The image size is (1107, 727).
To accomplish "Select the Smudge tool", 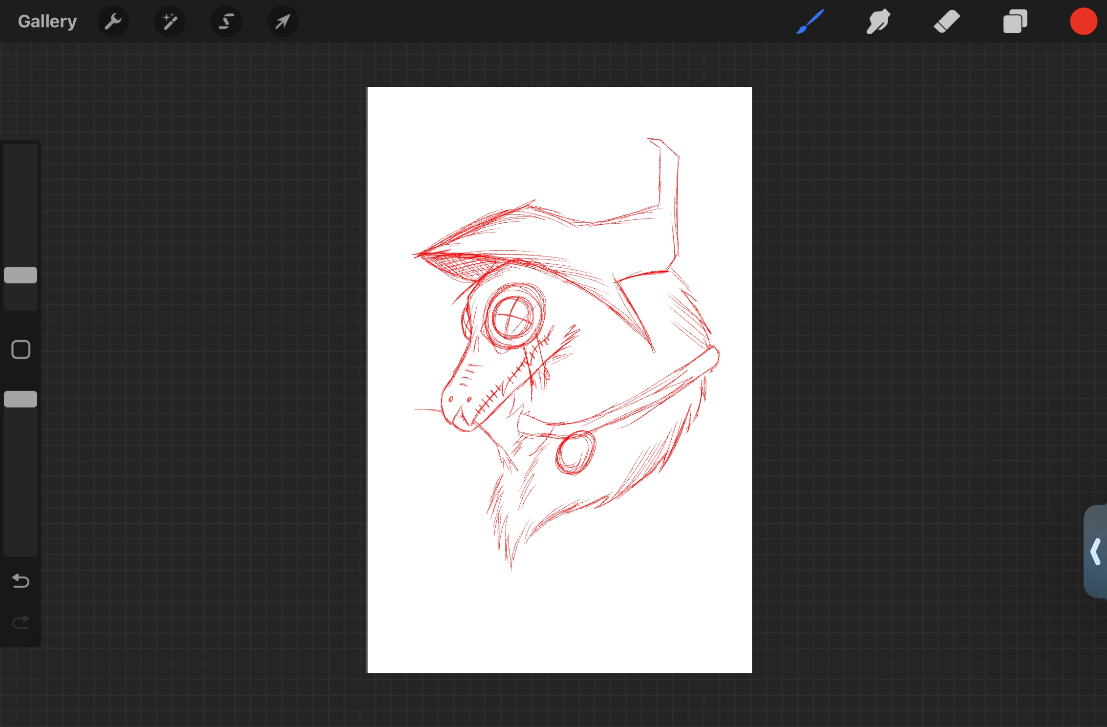I will (877, 21).
